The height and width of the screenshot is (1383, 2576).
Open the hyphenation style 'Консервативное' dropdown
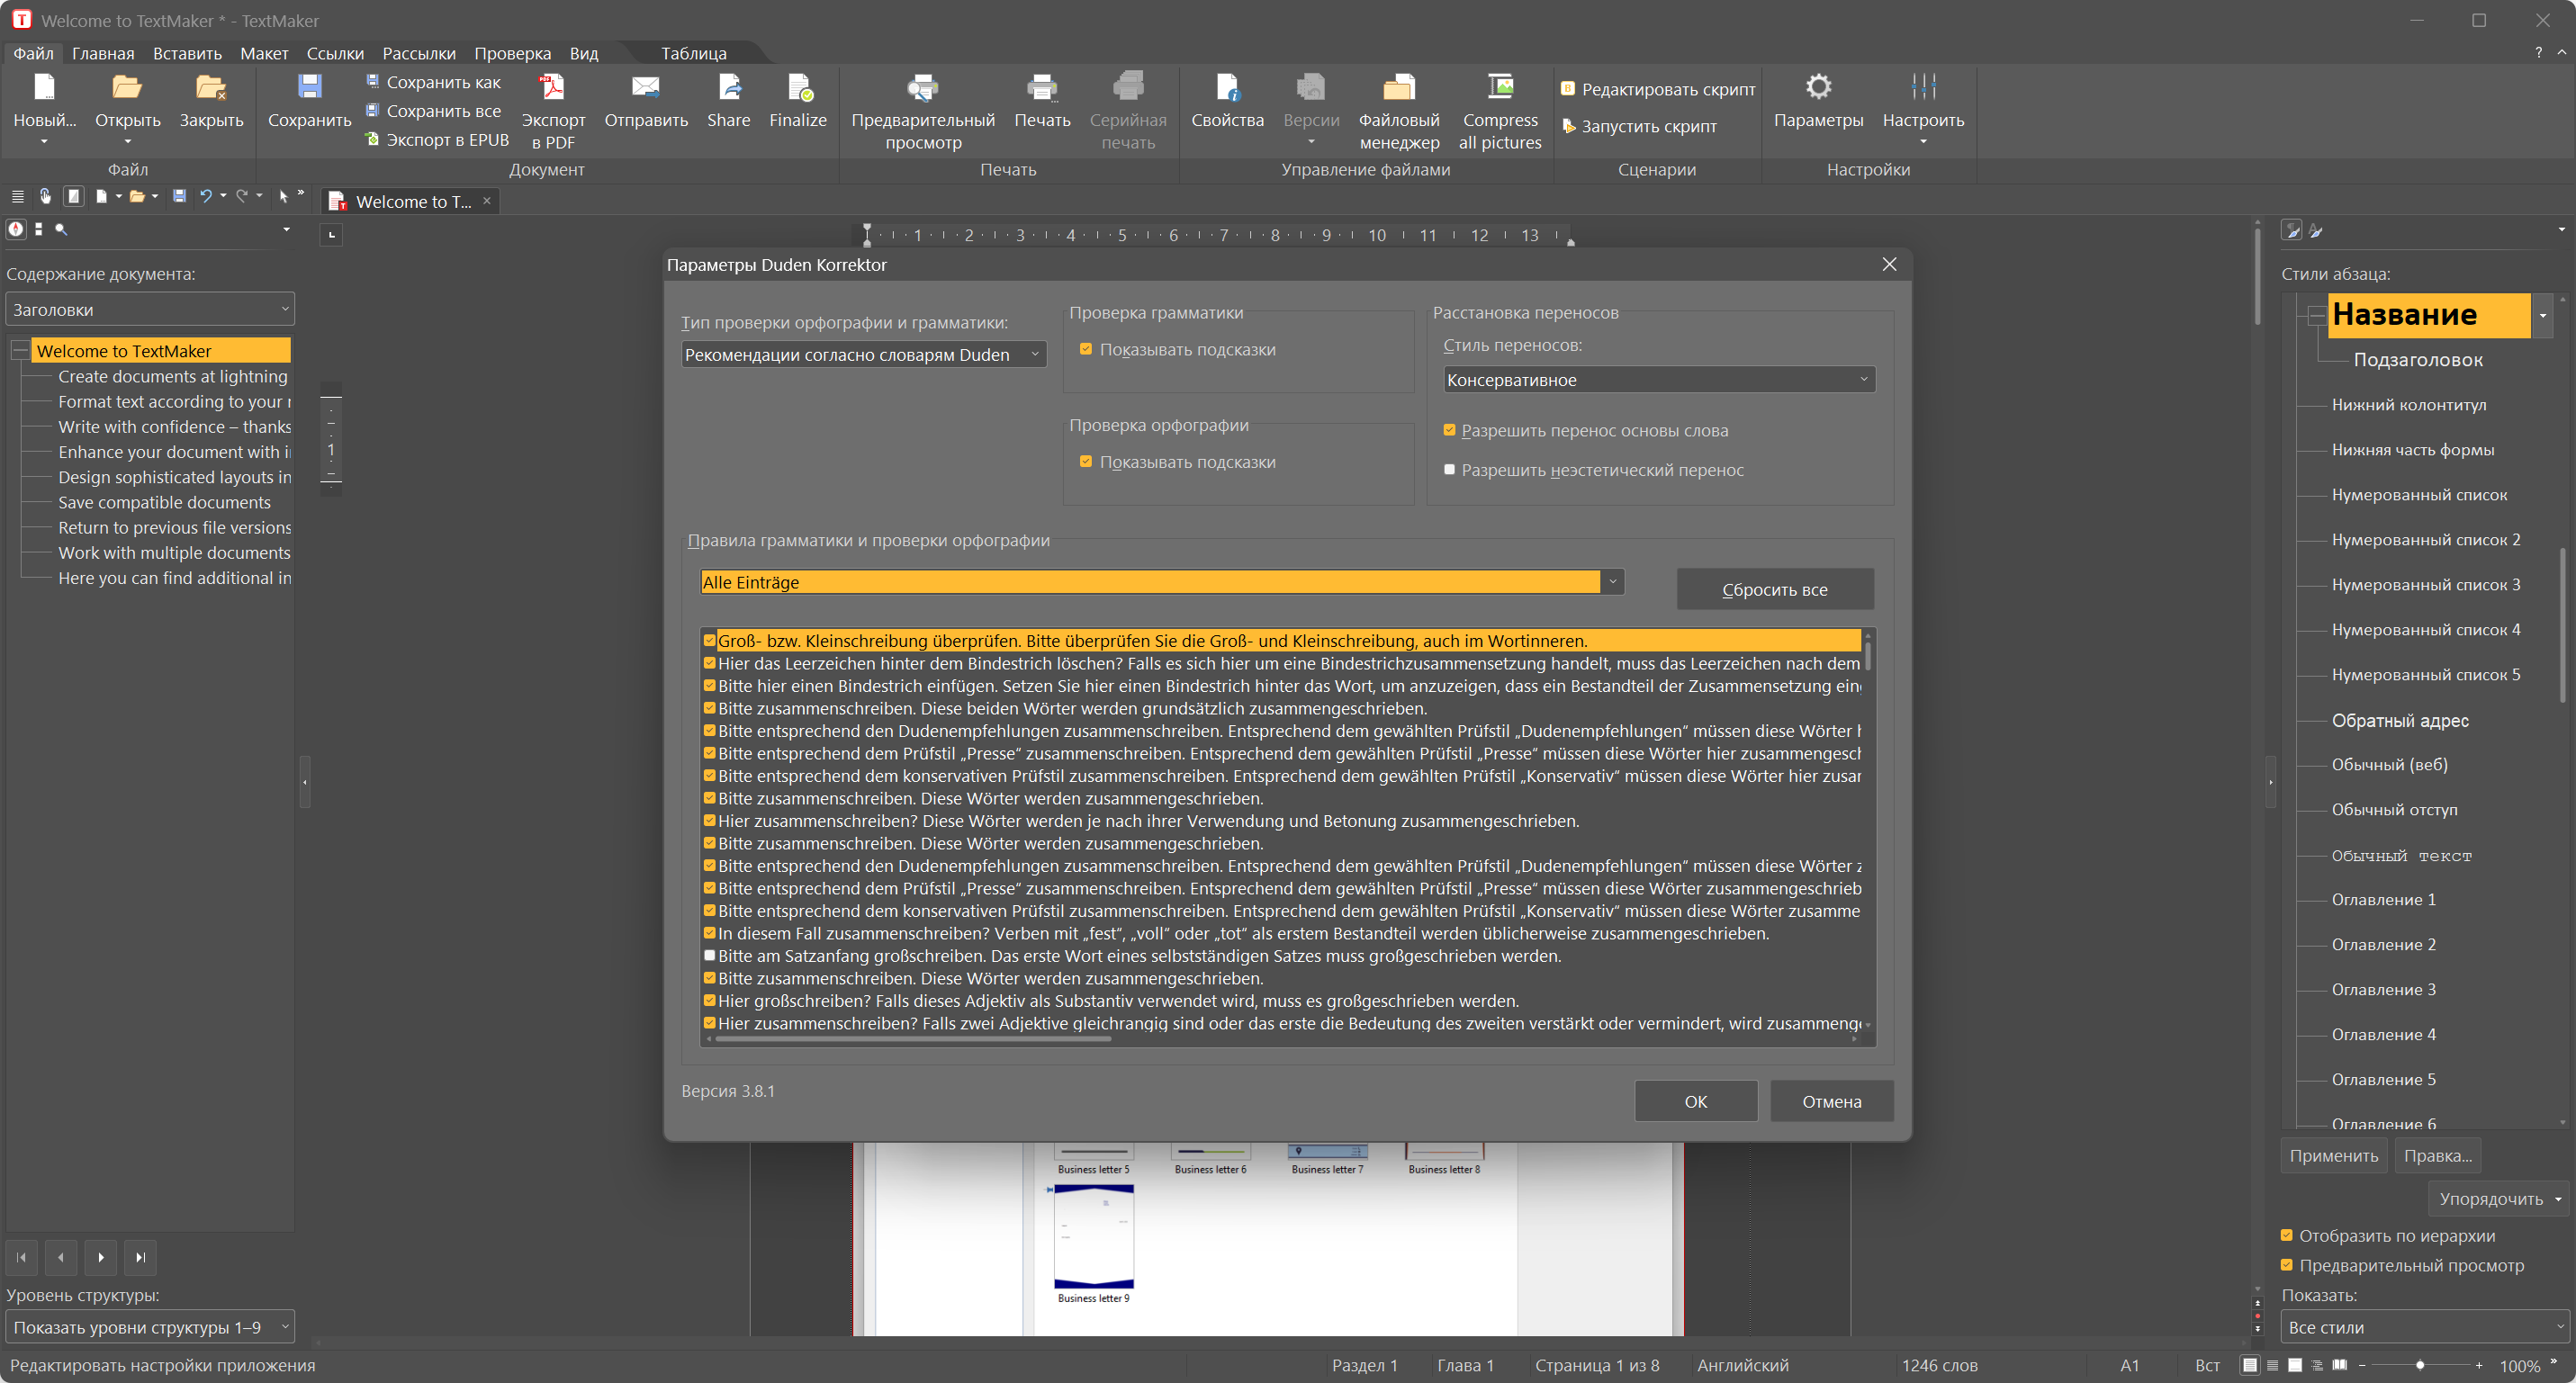point(1658,380)
